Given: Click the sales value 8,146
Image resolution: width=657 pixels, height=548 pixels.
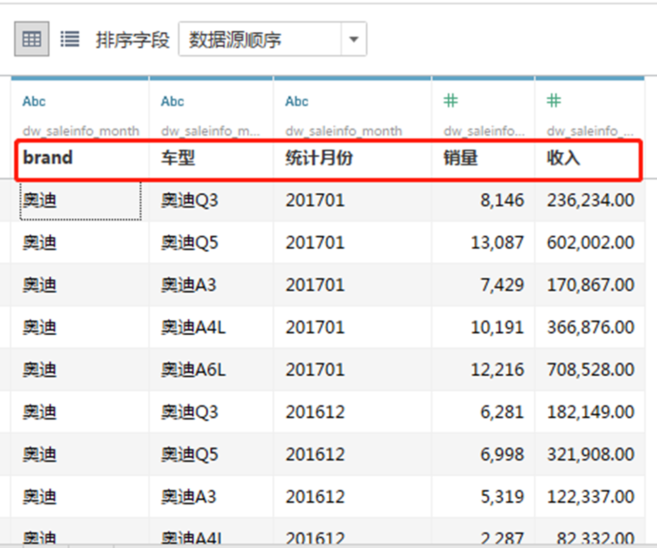Looking at the screenshot, I should tap(502, 200).
